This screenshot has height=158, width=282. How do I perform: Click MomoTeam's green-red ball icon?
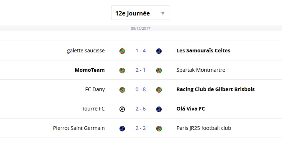tap(122, 71)
